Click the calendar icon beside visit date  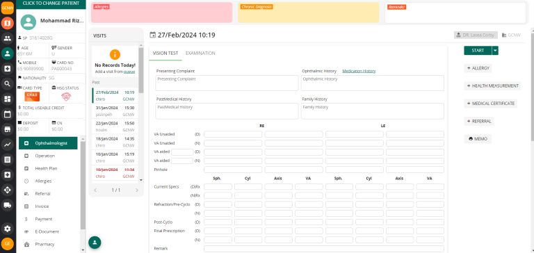point(152,35)
